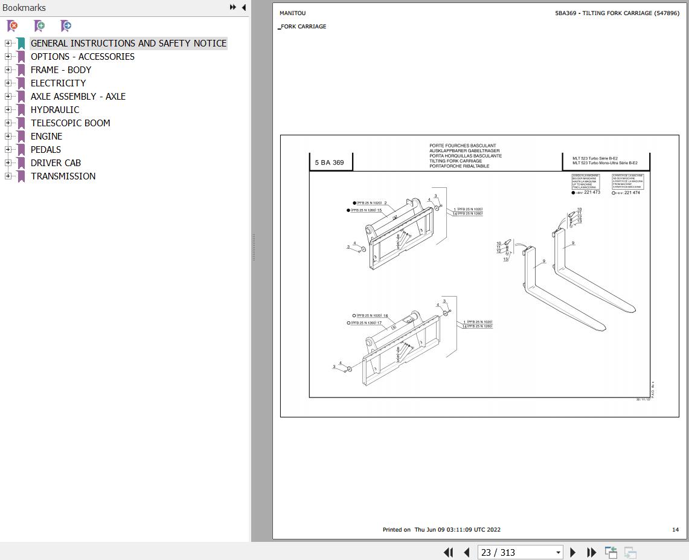Open the DRIVER CAB bookmark

pyautogui.click(x=56, y=163)
